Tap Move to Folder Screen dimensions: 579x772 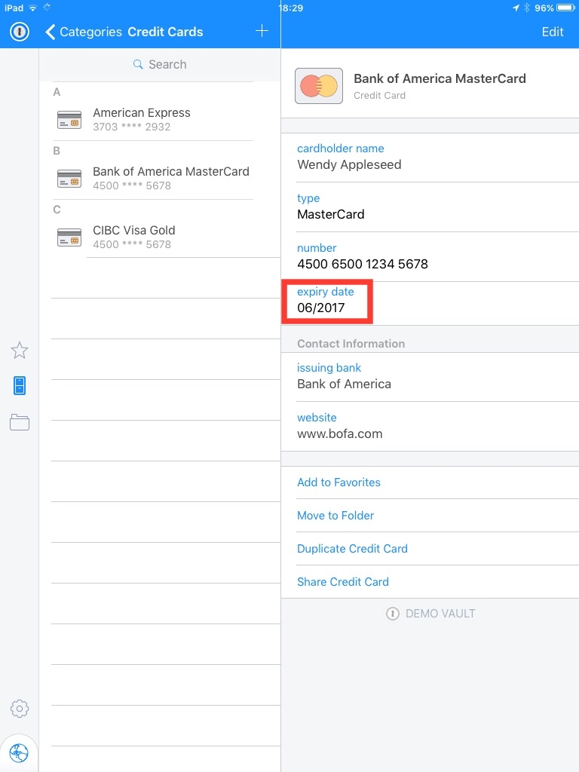point(335,516)
